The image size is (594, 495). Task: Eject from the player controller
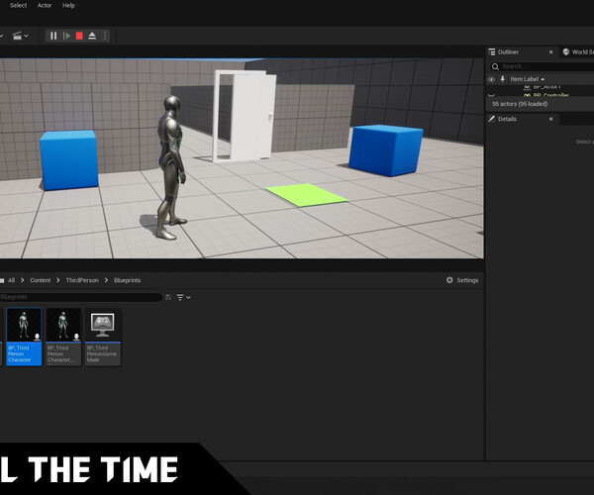pos(92,36)
